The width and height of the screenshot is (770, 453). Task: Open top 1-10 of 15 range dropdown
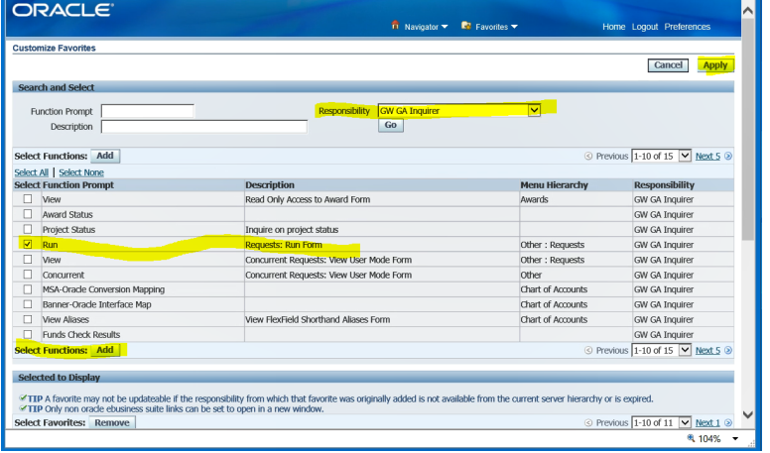(661, 156)
